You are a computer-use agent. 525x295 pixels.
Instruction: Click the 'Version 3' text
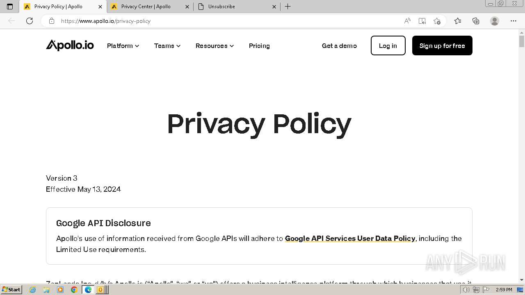pos(62,178)
